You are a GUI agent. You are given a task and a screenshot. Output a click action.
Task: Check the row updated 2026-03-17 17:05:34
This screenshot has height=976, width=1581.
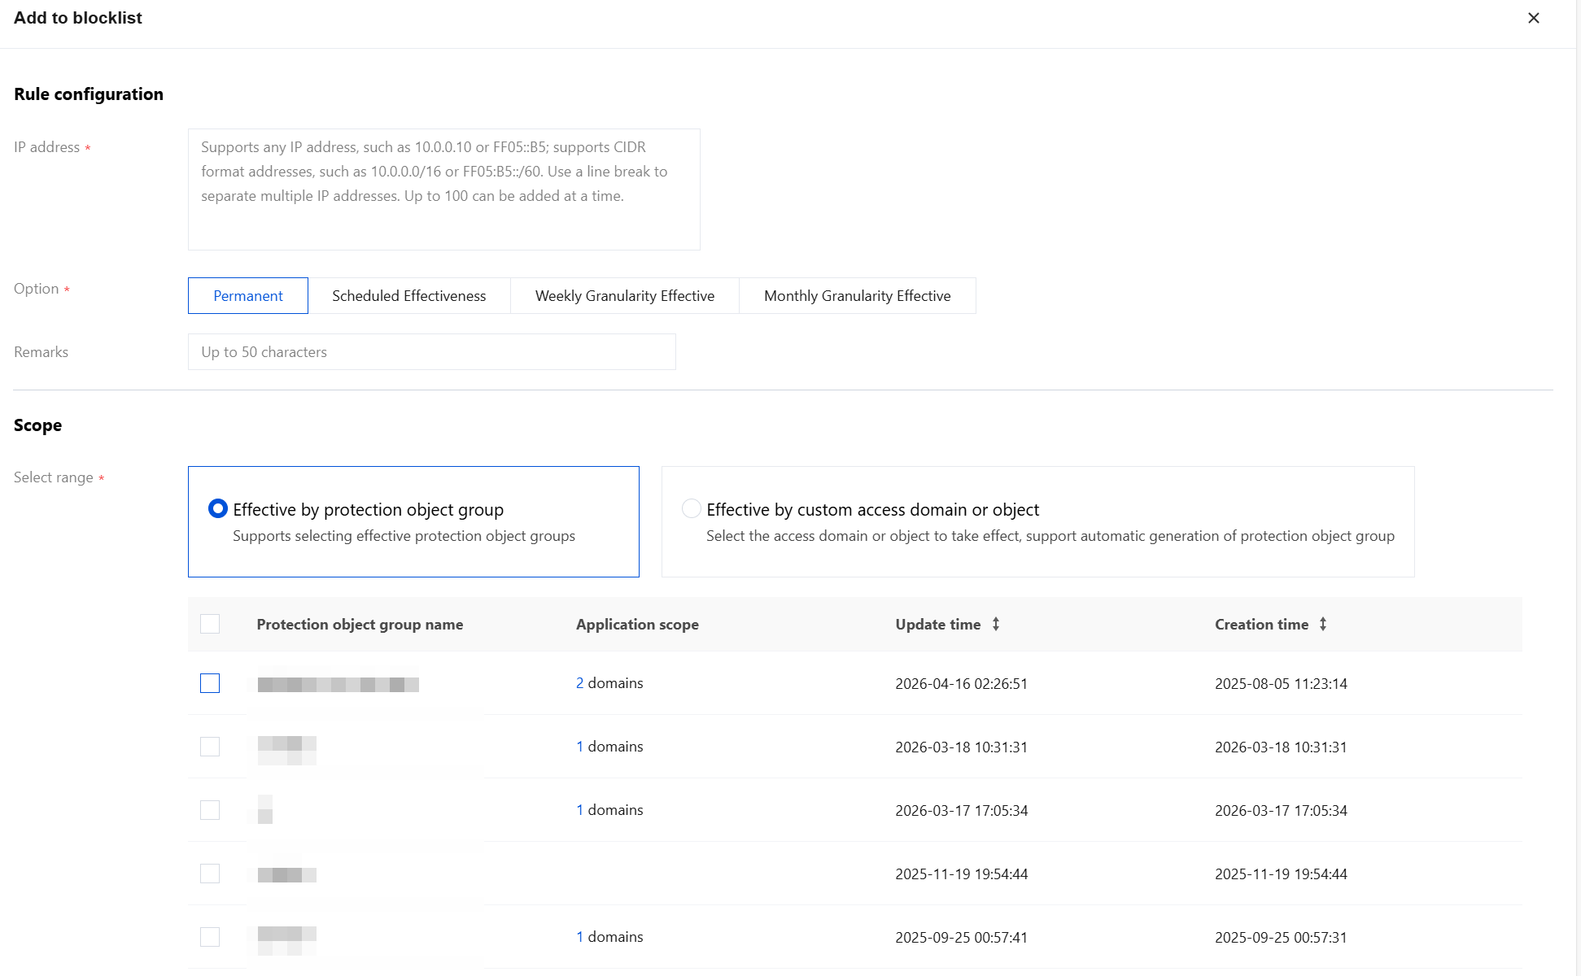[210, 810]
